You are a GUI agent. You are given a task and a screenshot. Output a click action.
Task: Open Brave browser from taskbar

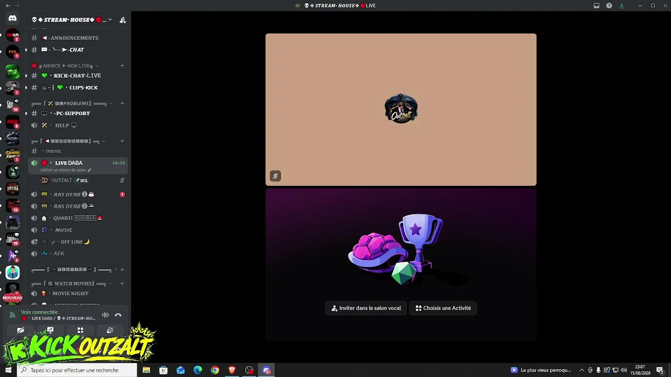[x=232, y=370]
